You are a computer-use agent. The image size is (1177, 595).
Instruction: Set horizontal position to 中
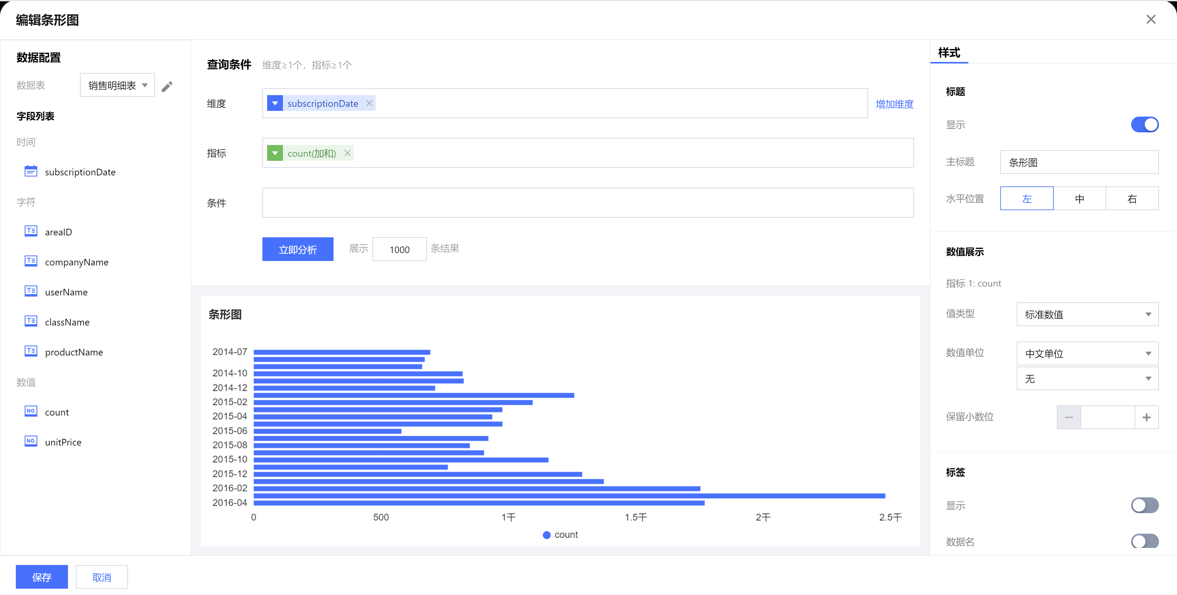[x=1079, y=199]
